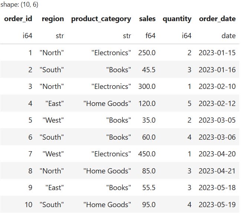Select the order_date column header
Screen dimensions: 249x219
click(x=217, y=19)
